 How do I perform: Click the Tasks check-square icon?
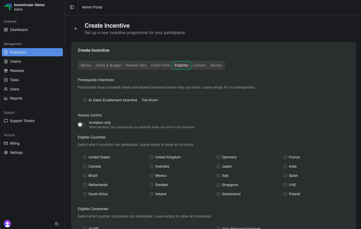pyautogui.click(x=6, y=80)
